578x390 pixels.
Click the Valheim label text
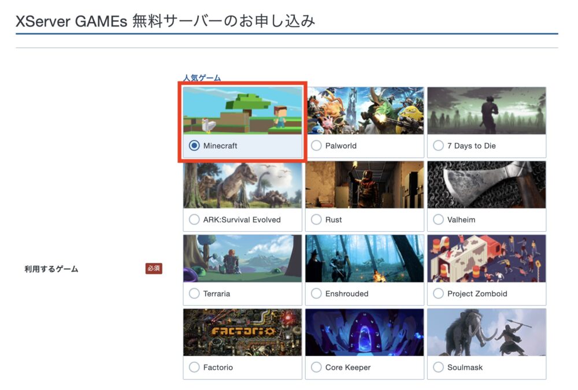point(461,220)
